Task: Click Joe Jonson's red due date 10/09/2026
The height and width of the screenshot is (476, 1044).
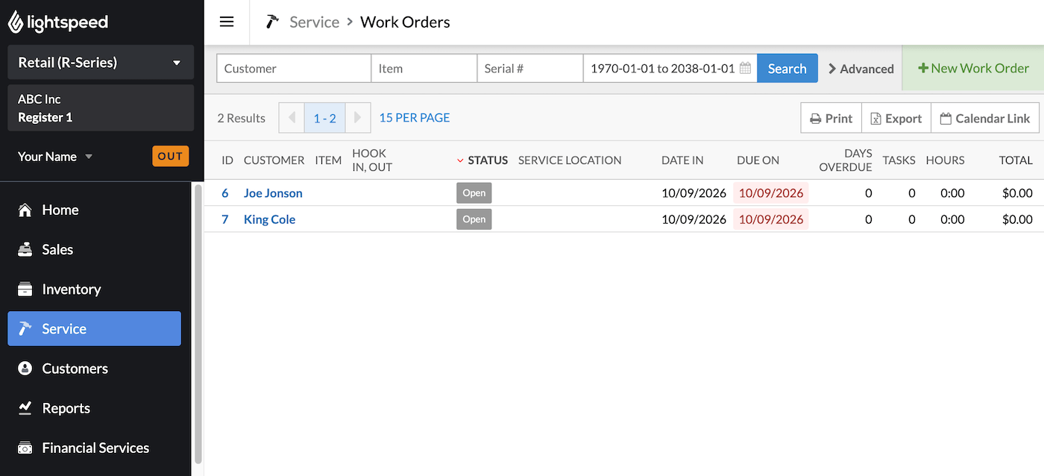Action: (771, 193)
